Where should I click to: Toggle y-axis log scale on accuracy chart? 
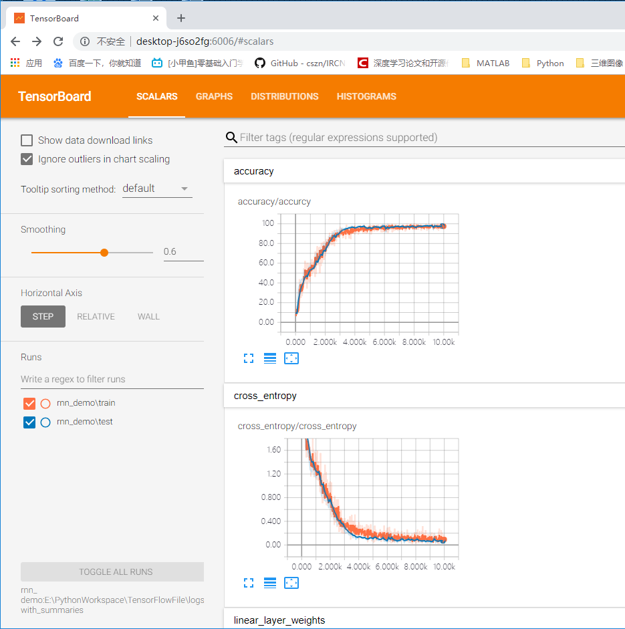(x=270, y=358)
